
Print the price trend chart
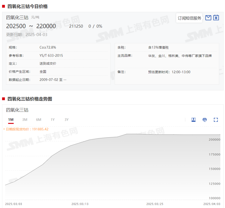tap(205, 120)
